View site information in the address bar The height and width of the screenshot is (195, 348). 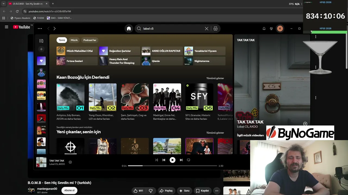25,11
